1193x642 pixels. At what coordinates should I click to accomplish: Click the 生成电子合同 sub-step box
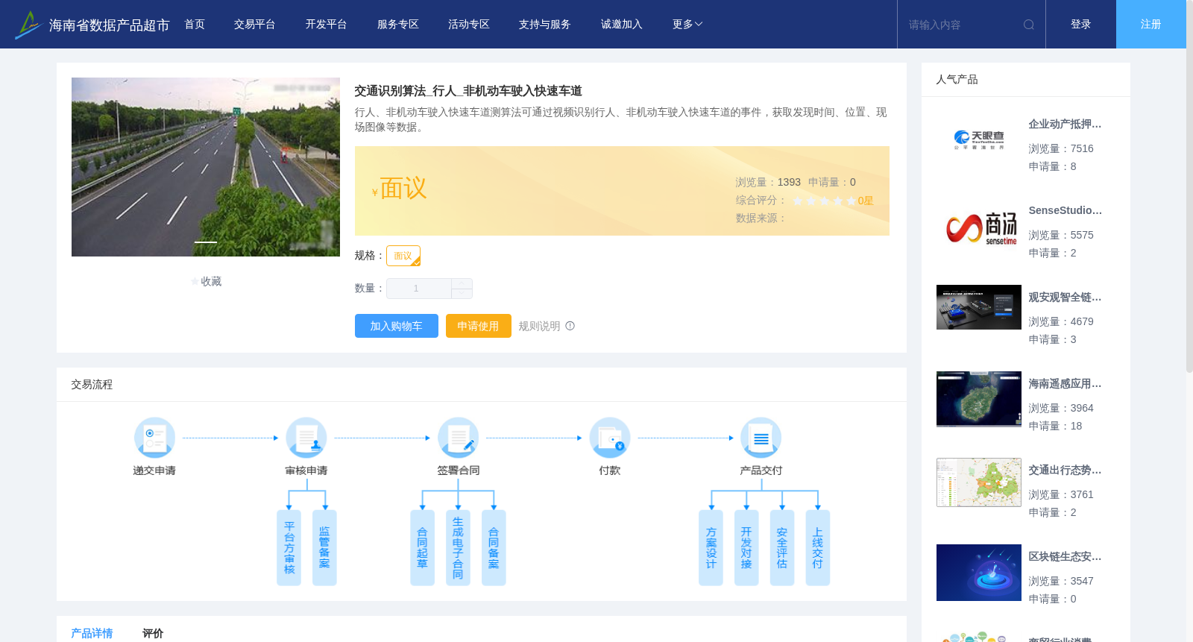coord(458,548)
